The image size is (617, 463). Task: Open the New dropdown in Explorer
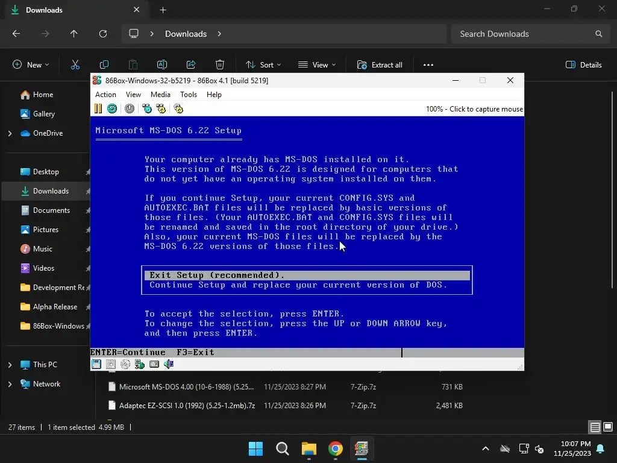(31, 65)
